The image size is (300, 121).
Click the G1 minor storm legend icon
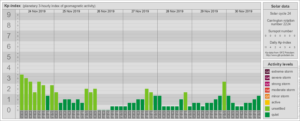pos(268,96)
